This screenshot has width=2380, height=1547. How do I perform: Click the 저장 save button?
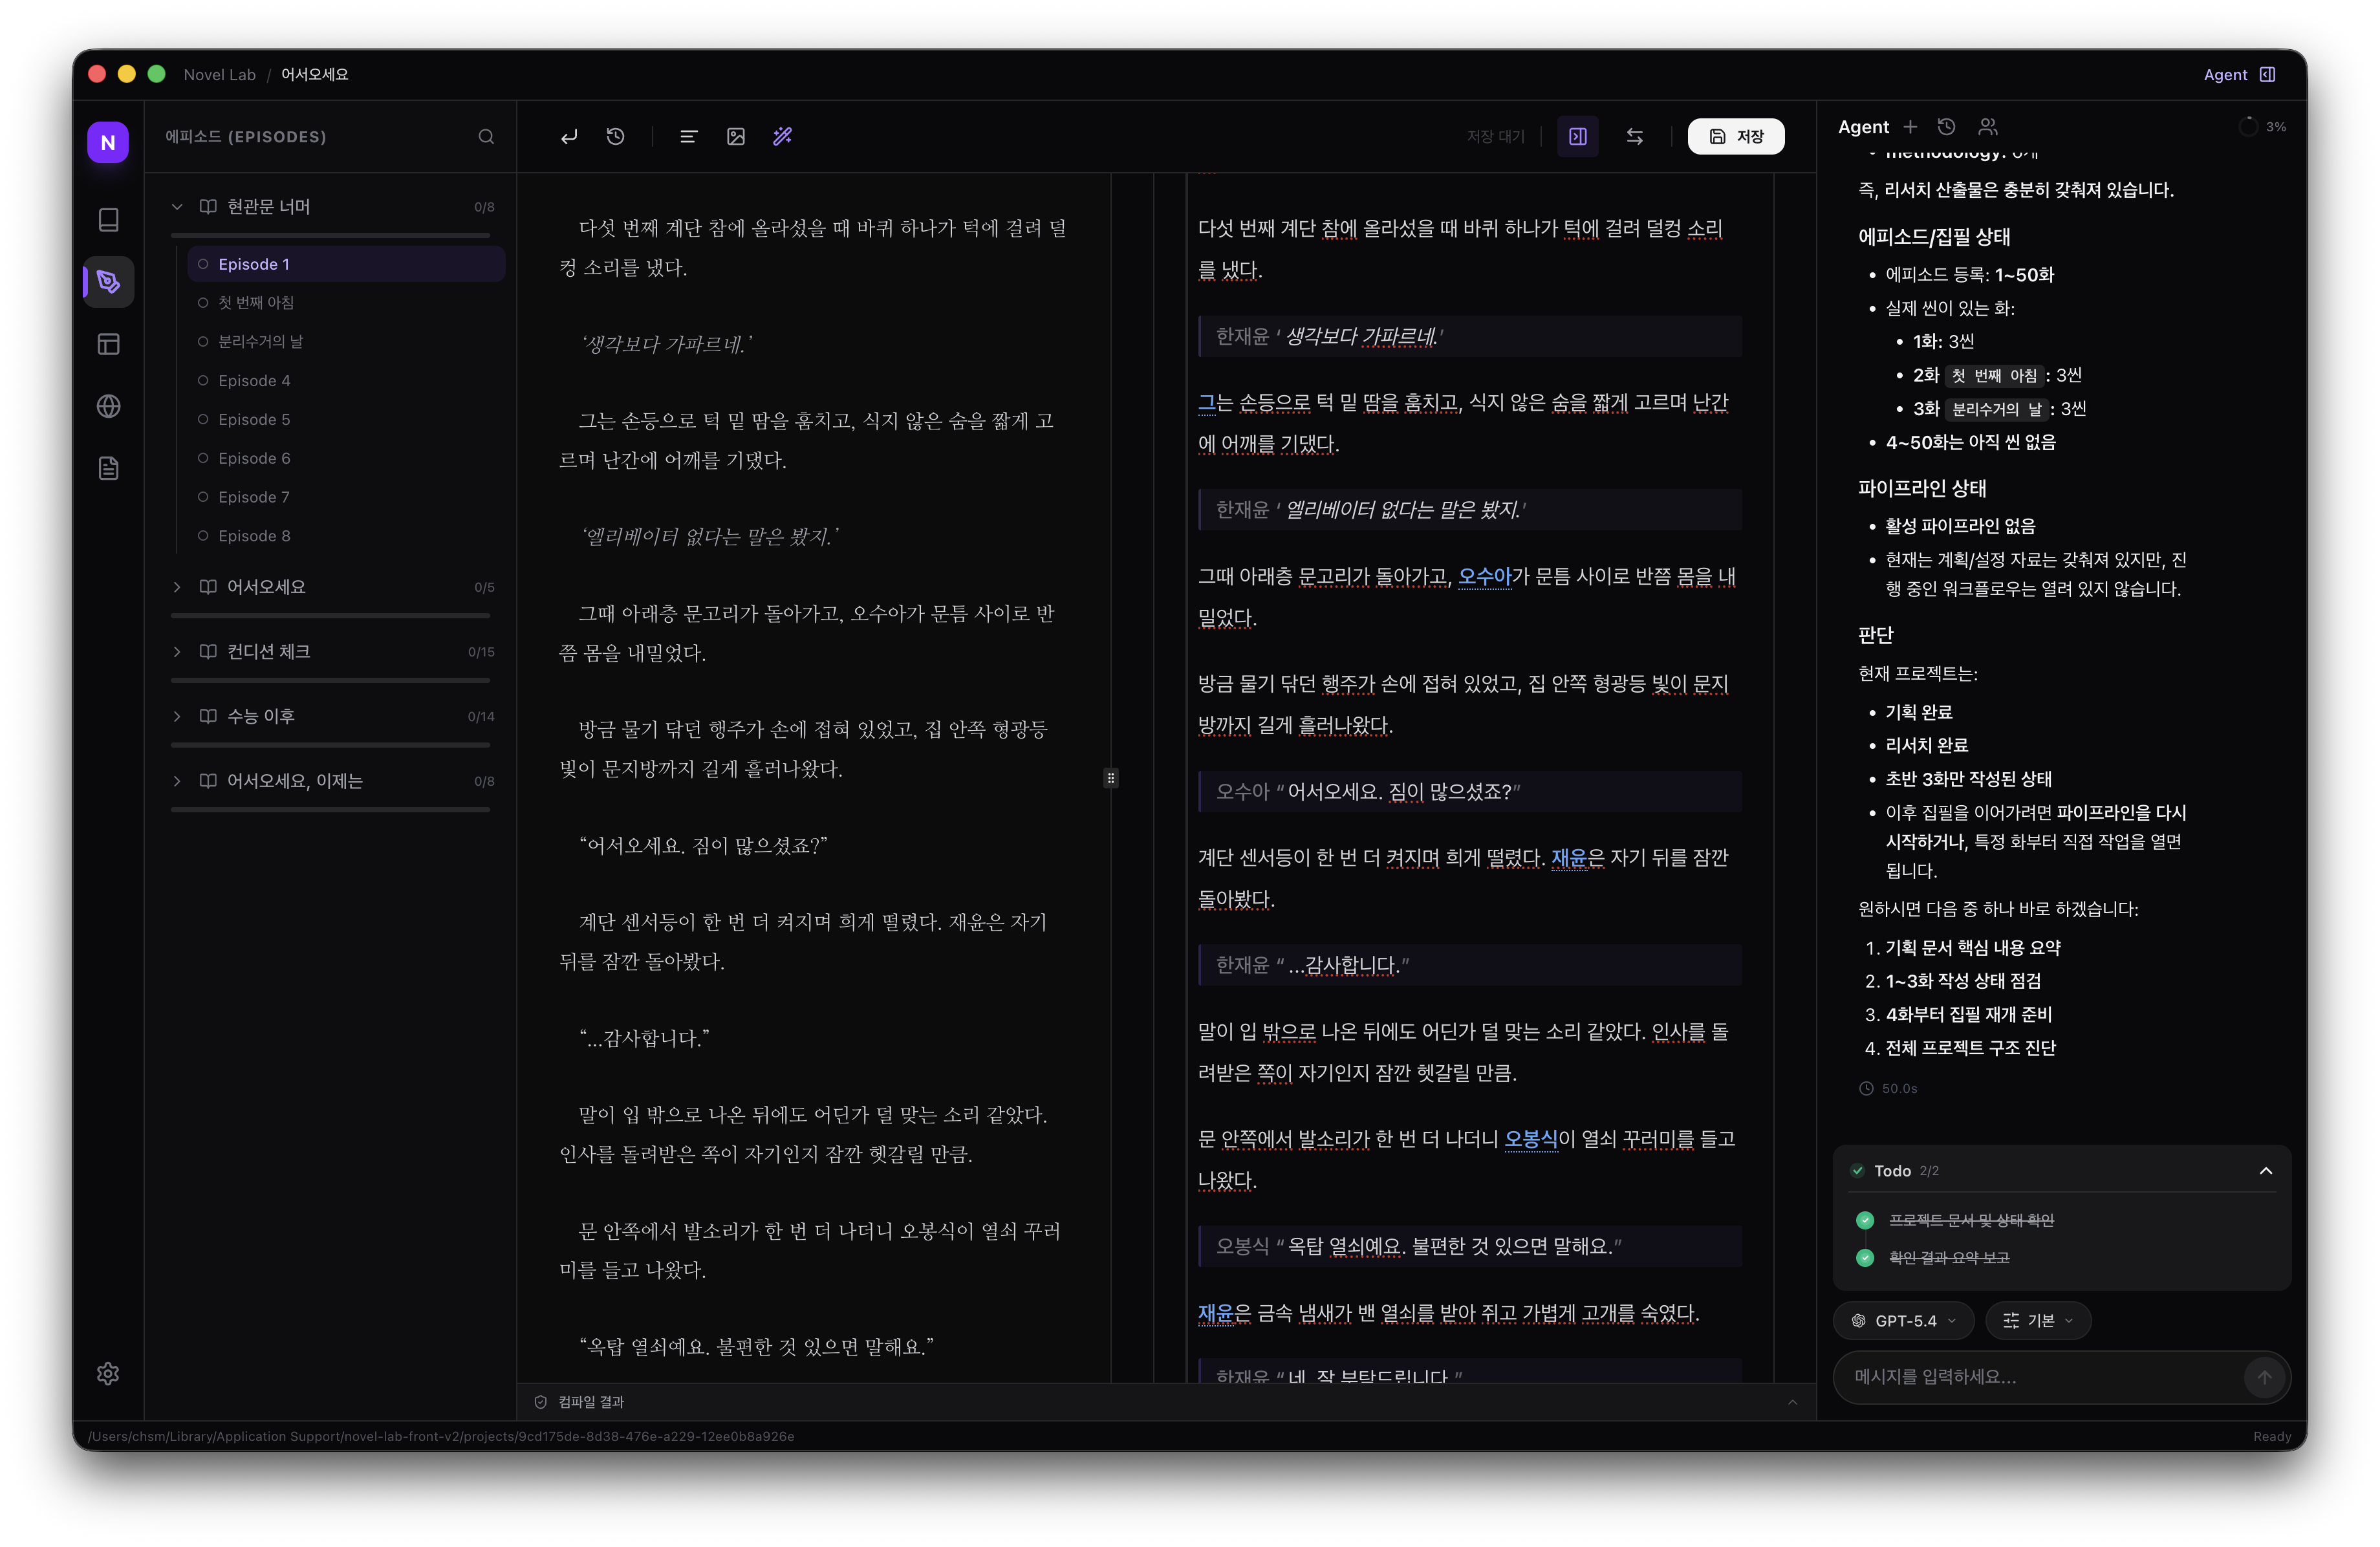1737,136
